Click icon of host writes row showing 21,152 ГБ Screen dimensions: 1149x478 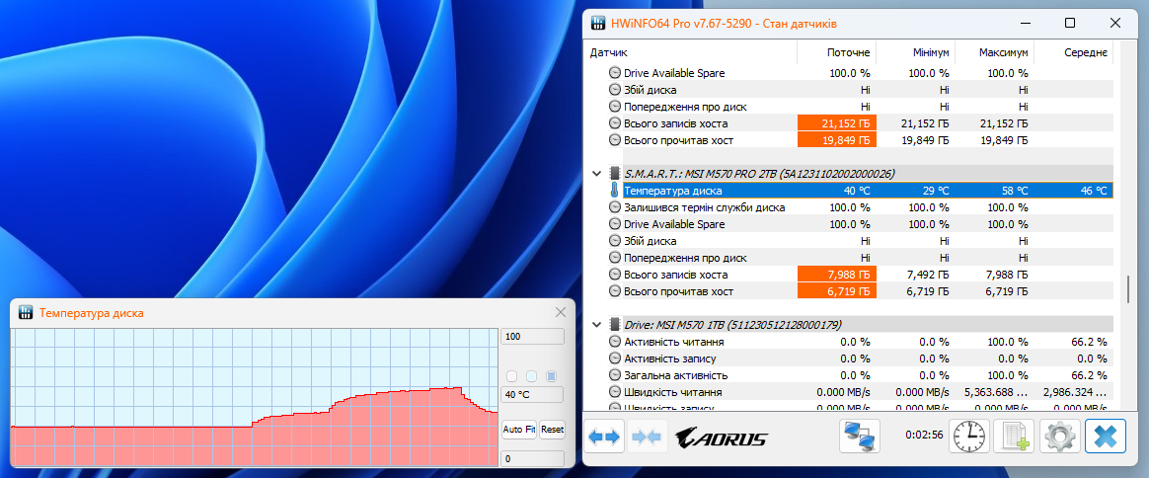(614, 123)
